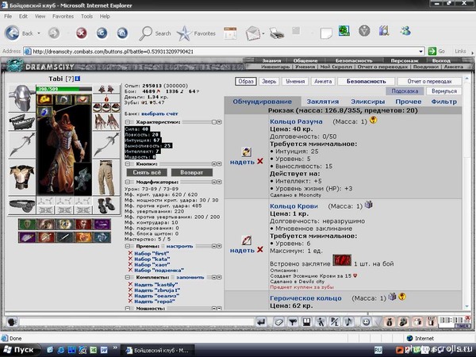Image resolution: width=476 pixels, height=357 pixels.
Task: Delete the set Надеть "kastily" with its X
Action: pyautogui.click(x=130, y=285)
